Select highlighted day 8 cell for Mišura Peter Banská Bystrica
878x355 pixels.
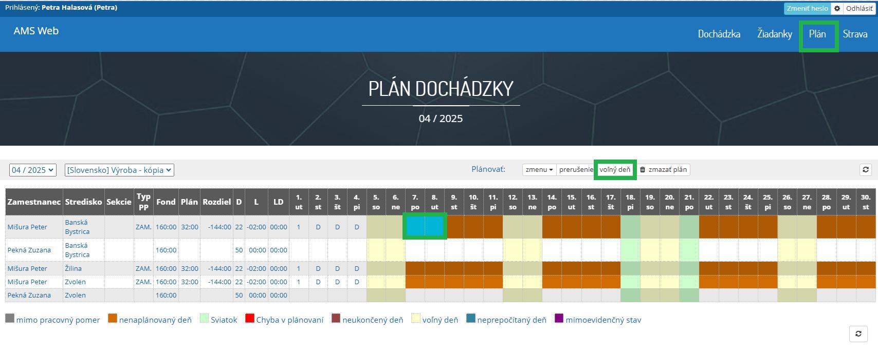(x=434, y=227)
